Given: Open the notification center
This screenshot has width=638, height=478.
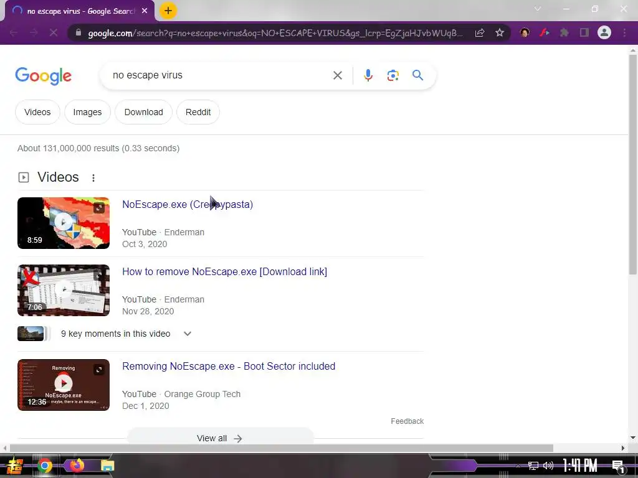Looking at the screenshot, I should pyautogui.click(x=618, y=467).
